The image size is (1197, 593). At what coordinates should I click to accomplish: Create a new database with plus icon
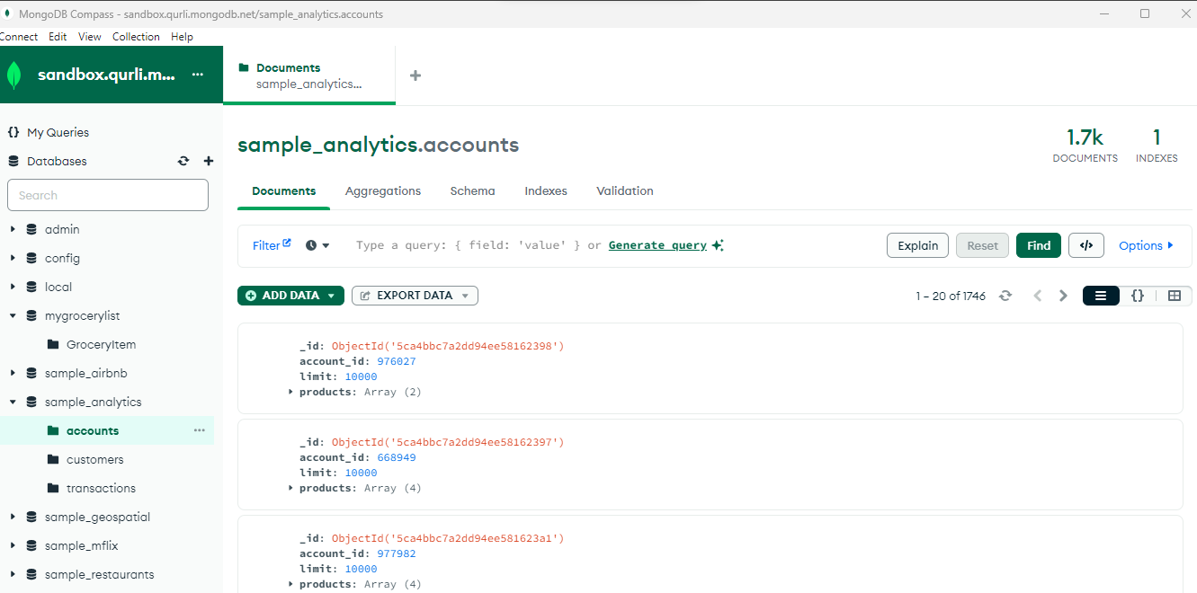click(209, 161)
